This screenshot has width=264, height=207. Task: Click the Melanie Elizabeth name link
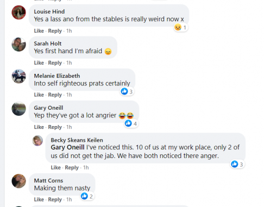[x=57, y=76]
